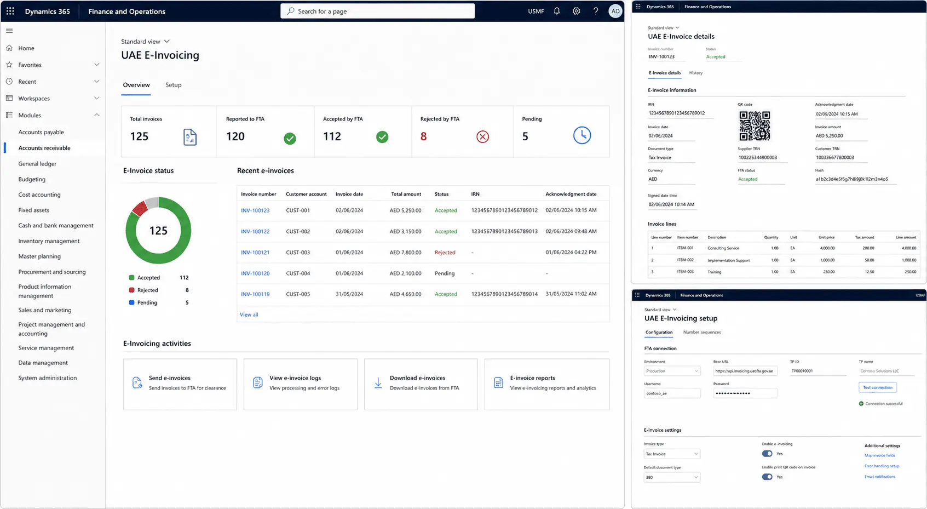Image resolution: width=927 pixels, height=509 pixels.
Task: Open waffle icon in E-Invoice details window
Action: (x=638, y=7)
